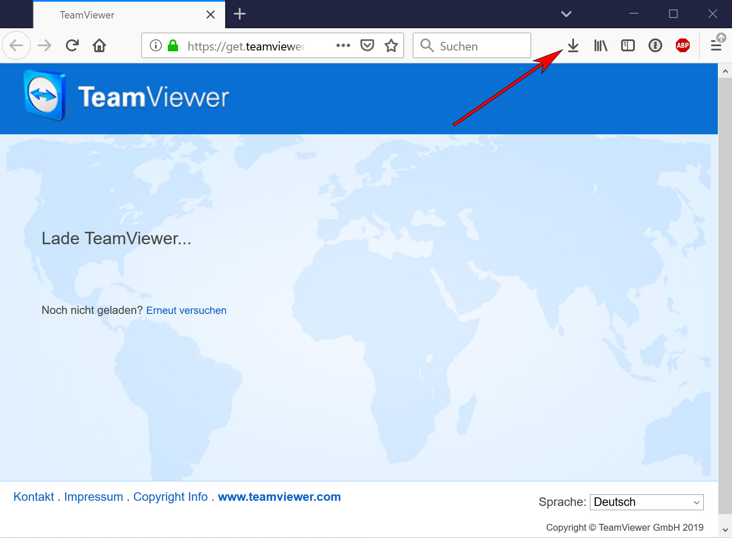Click the vertical scrollbar thumb
The width and height of the screenshot is (732, 538).
click(725, 296)
